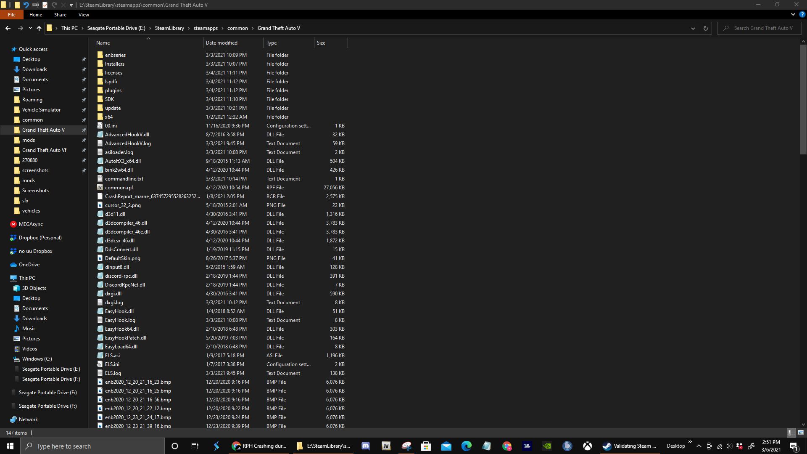Open the Xbox app on the taskbar
The width and height of the screenshot is (807, 454).
point(588,446)
